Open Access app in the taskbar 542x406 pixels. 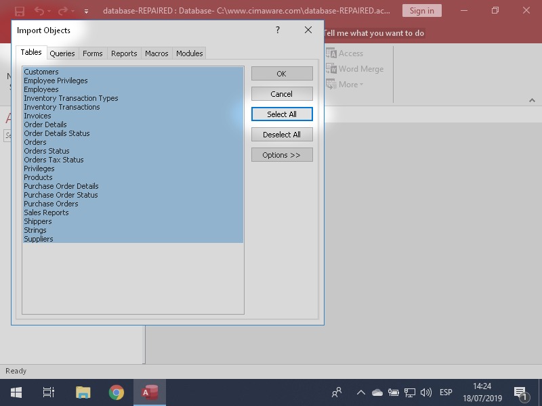(150, 392)
